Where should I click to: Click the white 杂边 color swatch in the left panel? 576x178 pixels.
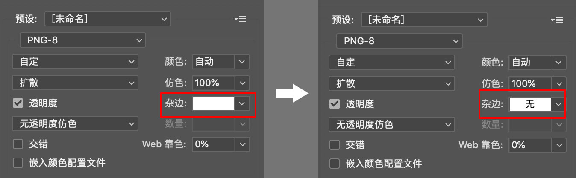(214, 103)
